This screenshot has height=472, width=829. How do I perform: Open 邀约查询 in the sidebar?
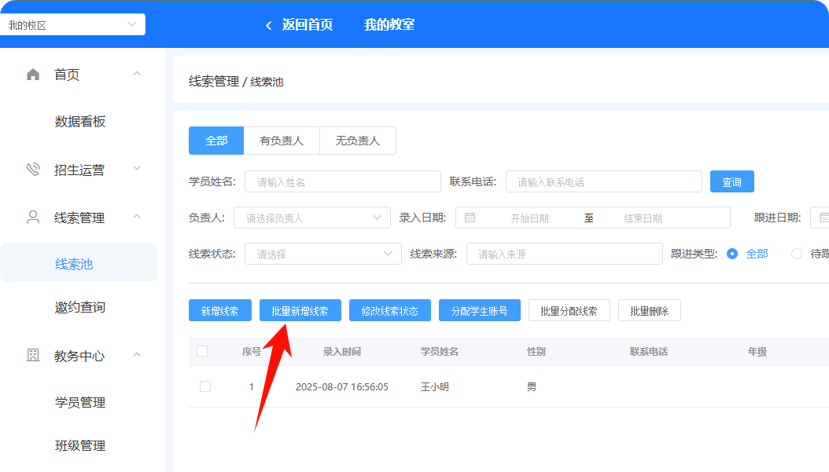80,307
